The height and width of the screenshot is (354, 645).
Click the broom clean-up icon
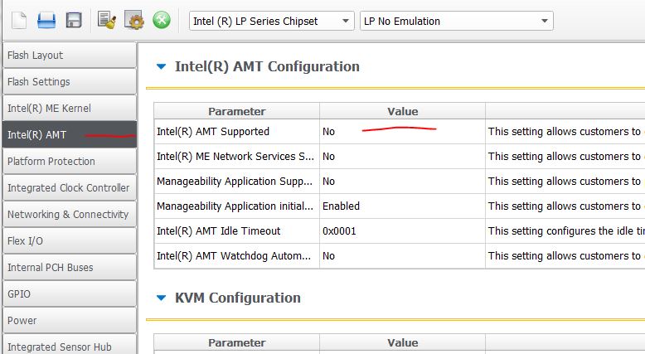tap(106, 21)
